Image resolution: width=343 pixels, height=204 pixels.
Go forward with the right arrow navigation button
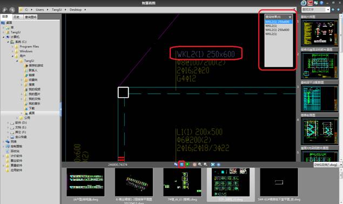[12, 10]
